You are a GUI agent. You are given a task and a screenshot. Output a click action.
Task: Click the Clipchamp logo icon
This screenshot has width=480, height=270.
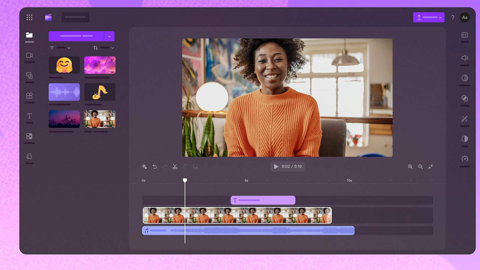click(48, 17)
